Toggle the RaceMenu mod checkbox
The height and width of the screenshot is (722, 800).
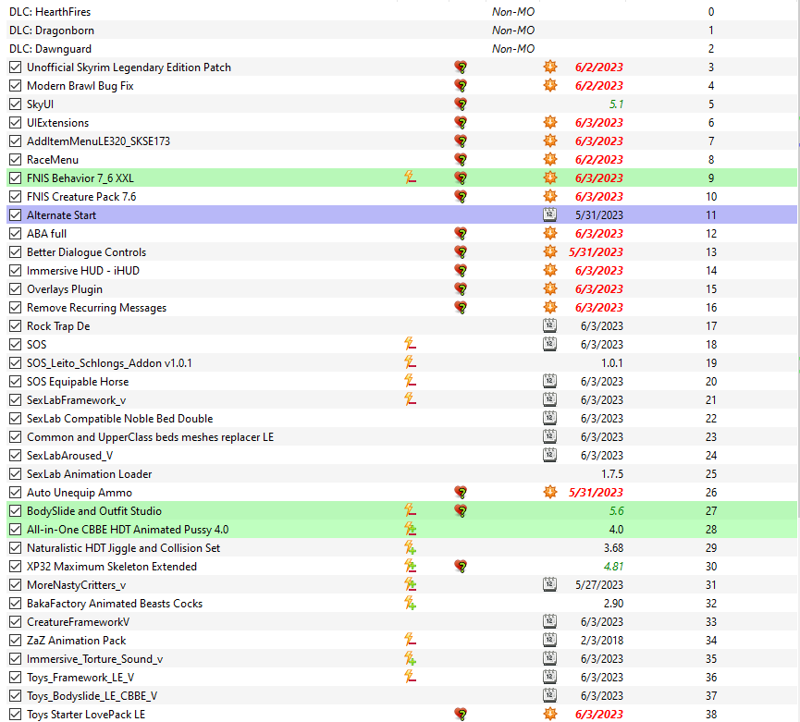[16, 160]
